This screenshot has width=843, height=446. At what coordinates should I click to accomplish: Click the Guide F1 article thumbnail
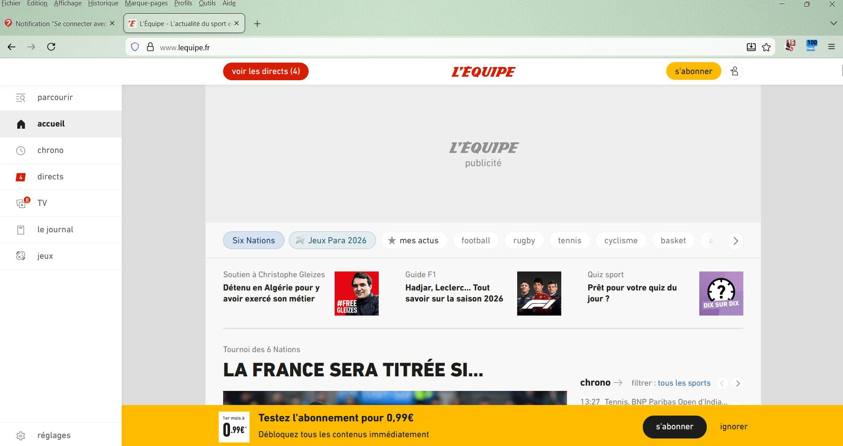click(x=539, y=294)
